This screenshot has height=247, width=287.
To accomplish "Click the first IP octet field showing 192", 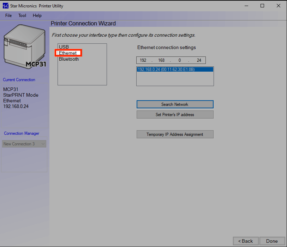I will coord(143,60).
